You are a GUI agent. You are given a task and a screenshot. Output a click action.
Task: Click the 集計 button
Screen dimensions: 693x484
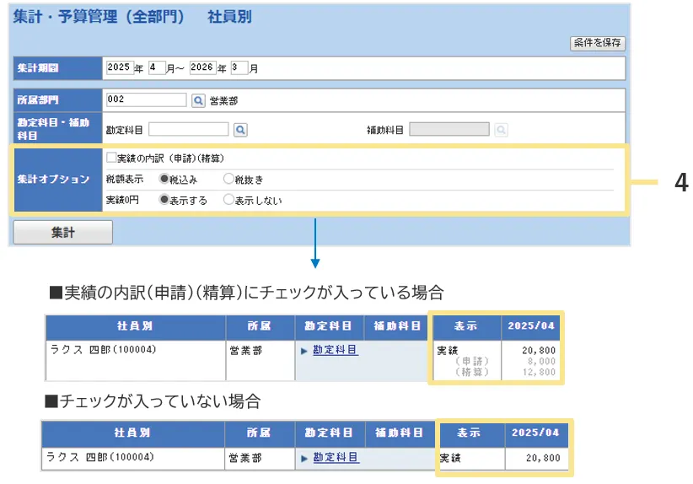pos(62,233)
